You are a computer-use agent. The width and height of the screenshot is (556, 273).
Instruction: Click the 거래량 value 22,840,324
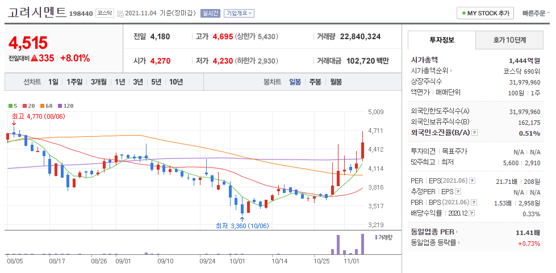(360, 36)
